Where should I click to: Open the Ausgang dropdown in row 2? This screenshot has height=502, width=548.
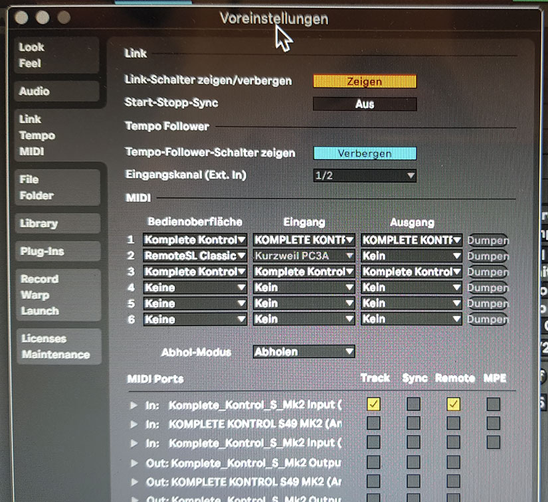pos(411,256)
